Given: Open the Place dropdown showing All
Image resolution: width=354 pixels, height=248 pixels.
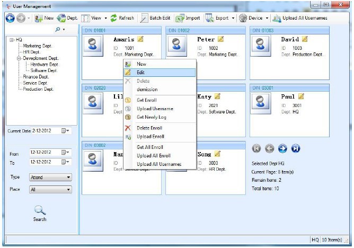Looking at the screenshot, I should pos(50,190).
